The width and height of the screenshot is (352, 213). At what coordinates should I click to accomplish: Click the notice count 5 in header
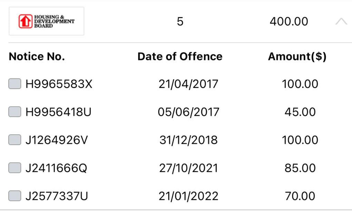coord(180,21)
